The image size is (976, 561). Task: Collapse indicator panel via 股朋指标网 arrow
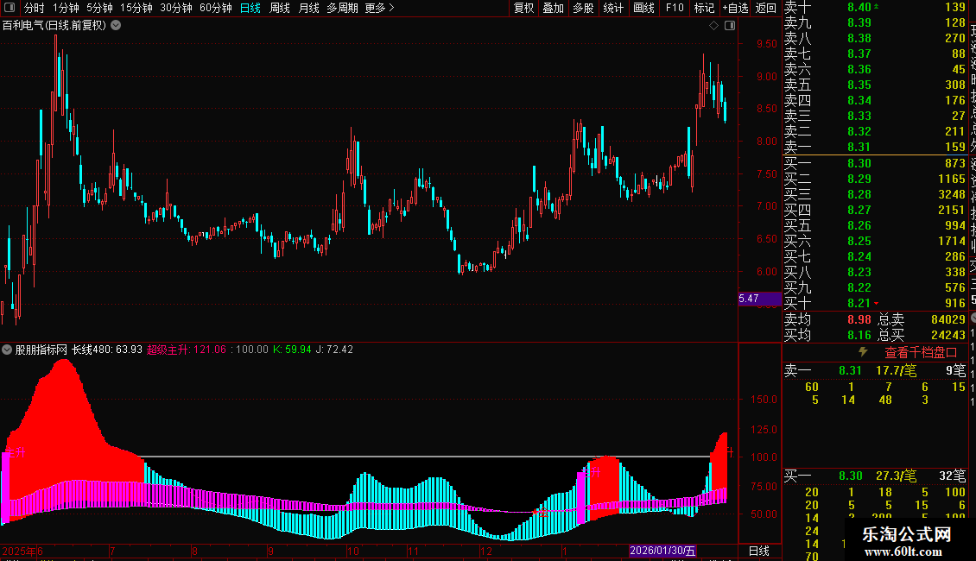coord(7,350)
